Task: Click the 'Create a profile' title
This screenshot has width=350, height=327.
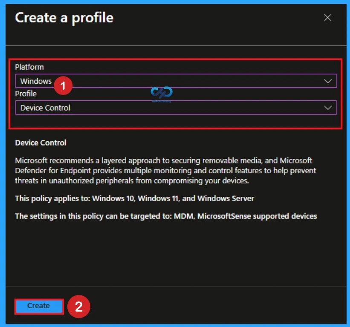Action: click(x=64, y=18)
